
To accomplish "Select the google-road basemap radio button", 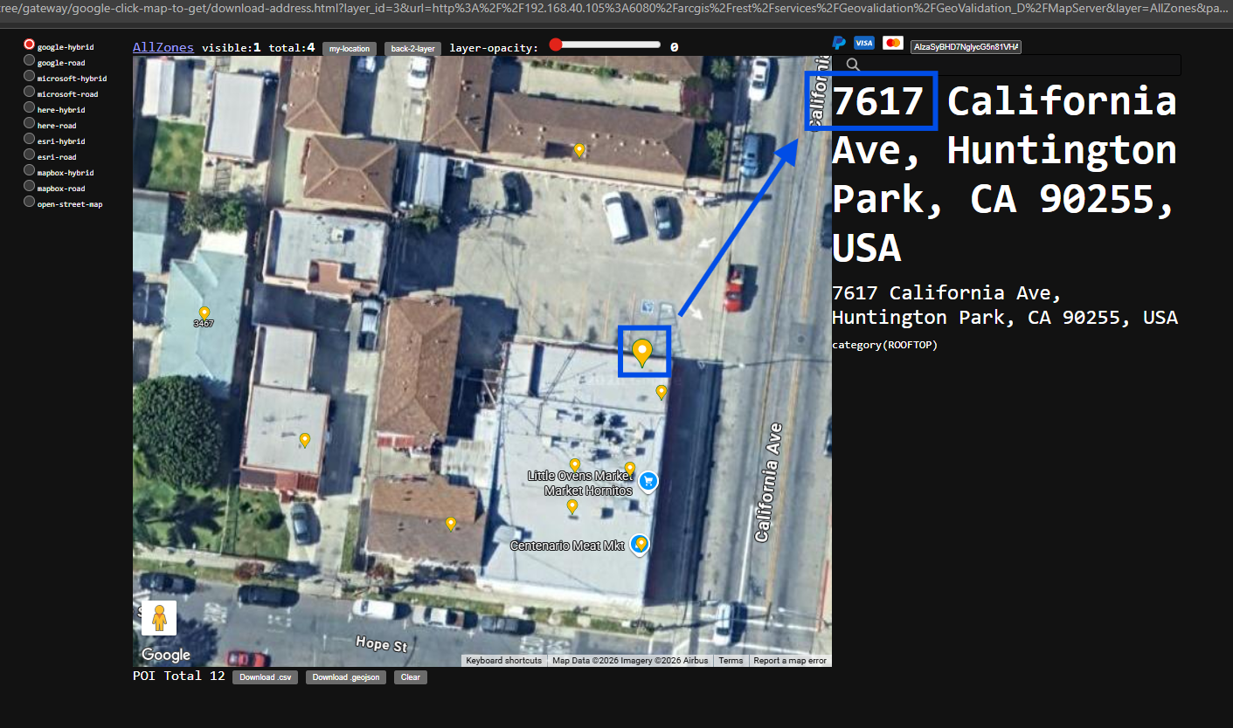I will coord(30,60).
